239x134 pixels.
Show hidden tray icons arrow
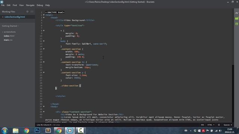coord(191,131)
